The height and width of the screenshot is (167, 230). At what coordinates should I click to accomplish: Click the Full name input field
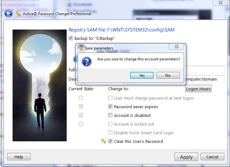click(x=205, y=69)
